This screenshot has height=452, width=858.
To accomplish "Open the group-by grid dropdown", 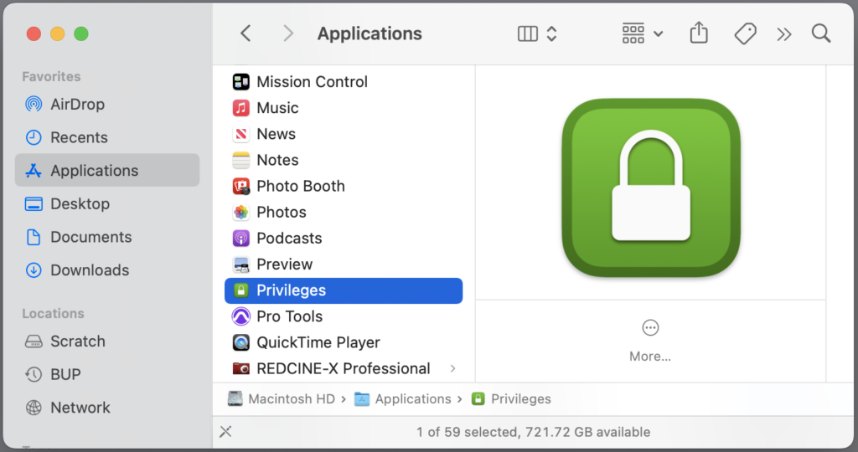I will pyautogui.click(x=643, y=33).
